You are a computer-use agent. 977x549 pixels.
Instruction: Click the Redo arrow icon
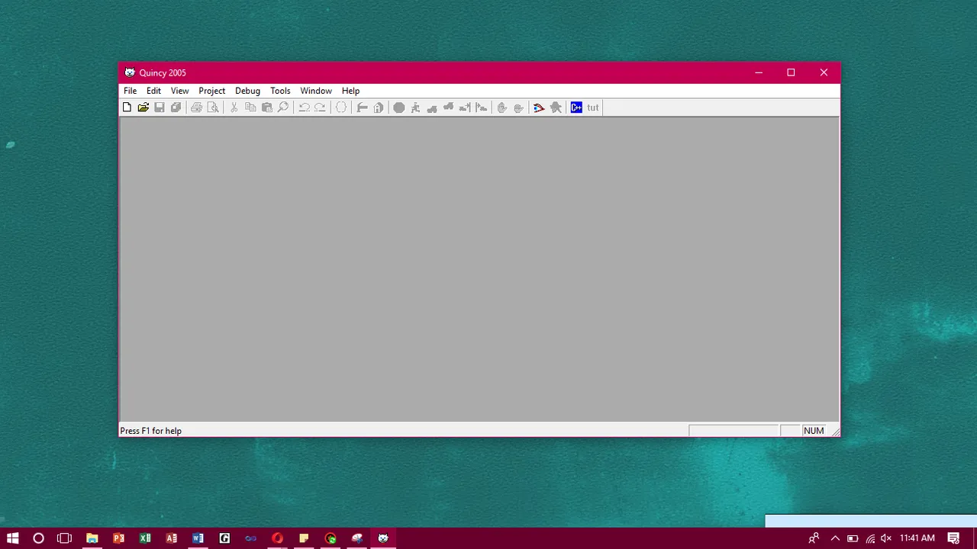[320, 108]
